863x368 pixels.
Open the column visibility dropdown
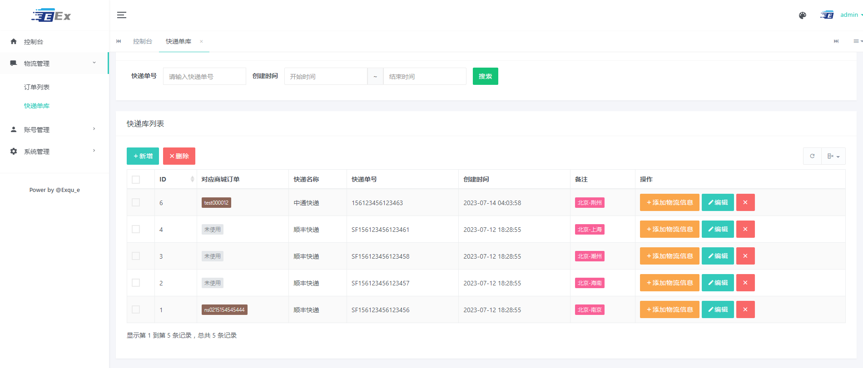tap(833, 156)
